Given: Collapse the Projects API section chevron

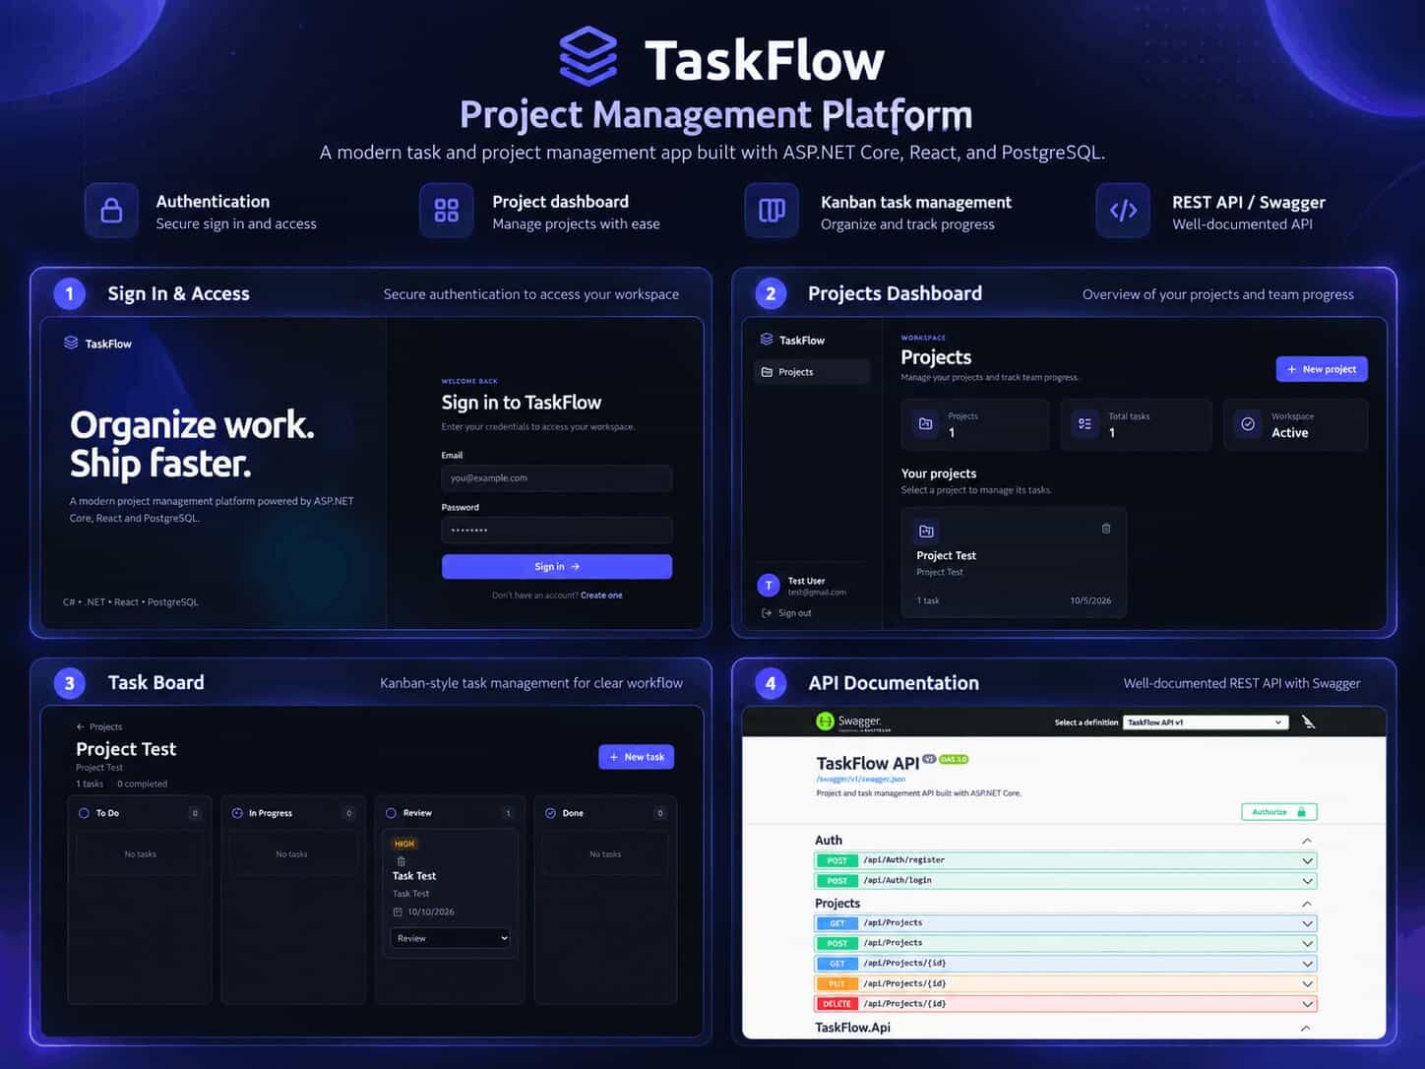Looking at the screenshot, I should tap(1307, 904).
